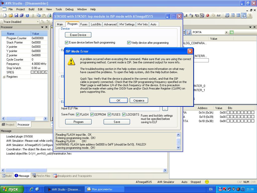Click the Input ELF File text field
The width and height of the screenshot is (257, 193).
[125, 109]
